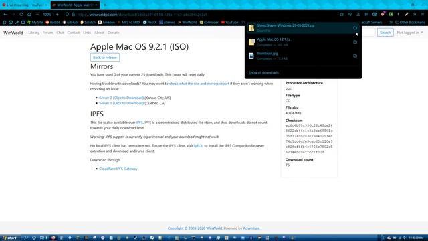Open the About nav menu item
The image size is (428, 241).
(x=99, y=33)
